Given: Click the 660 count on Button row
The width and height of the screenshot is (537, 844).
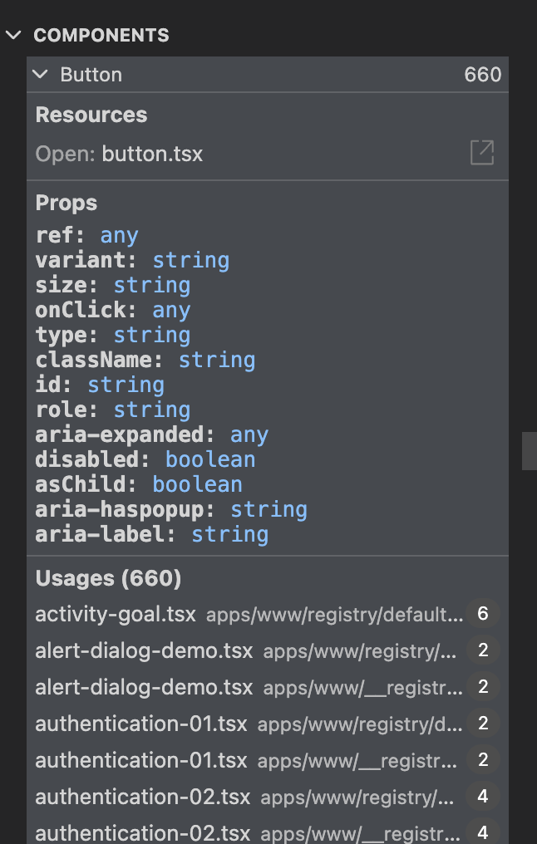Looking at the screenshot, I should pos(483,74).
